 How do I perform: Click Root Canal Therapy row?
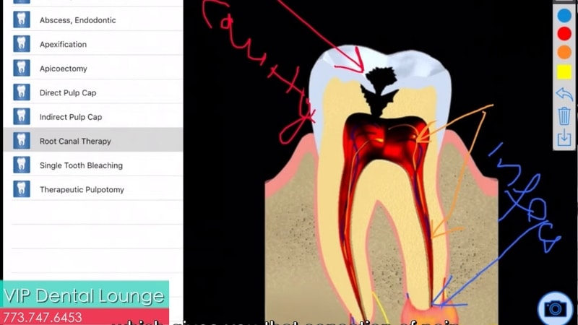tap(75, 142)
